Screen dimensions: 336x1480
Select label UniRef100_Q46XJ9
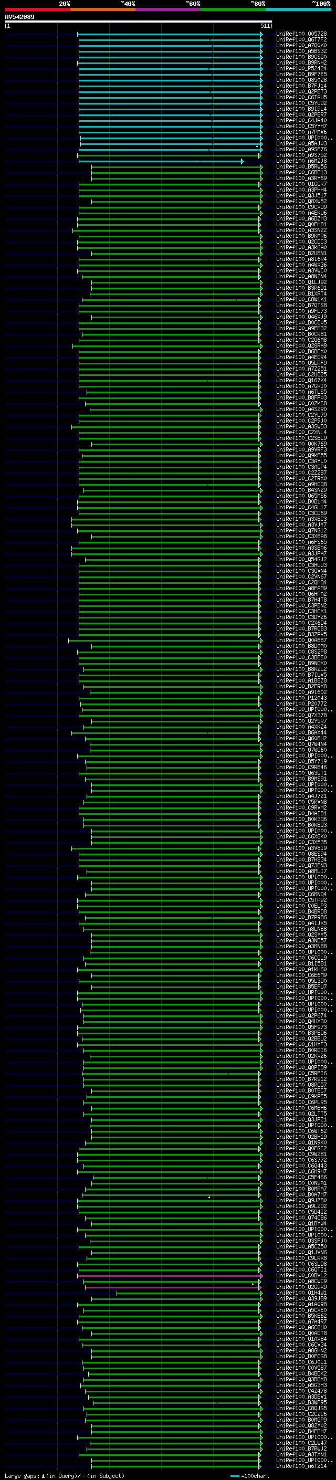click(x=301, y=317)
